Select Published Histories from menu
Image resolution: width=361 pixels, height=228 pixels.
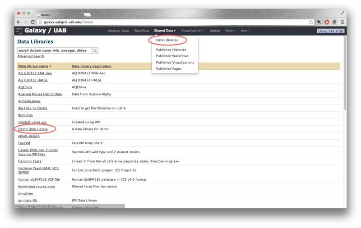pyautogui.click(x=171, y=50)
